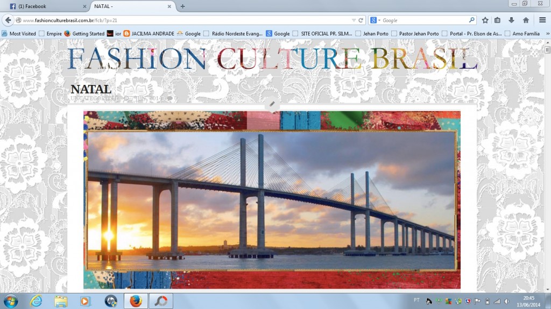Open a new tab with plus button
This screenshot has width=551, height=309.
182,6
